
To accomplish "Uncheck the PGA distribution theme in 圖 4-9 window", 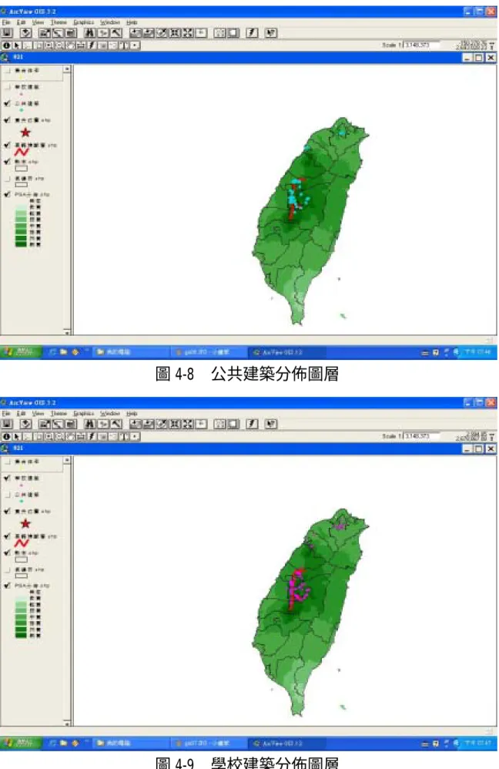I will 7,586.
